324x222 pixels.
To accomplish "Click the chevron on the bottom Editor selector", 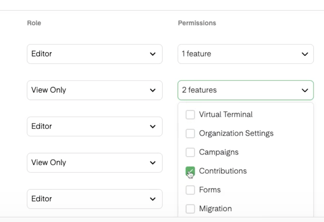I will (153, 199).
